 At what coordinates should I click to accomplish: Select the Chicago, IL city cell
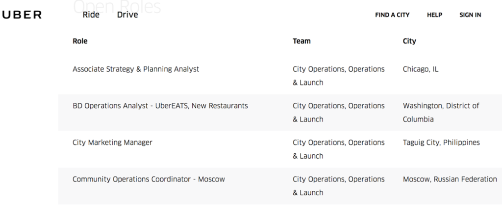click(421, 69)
